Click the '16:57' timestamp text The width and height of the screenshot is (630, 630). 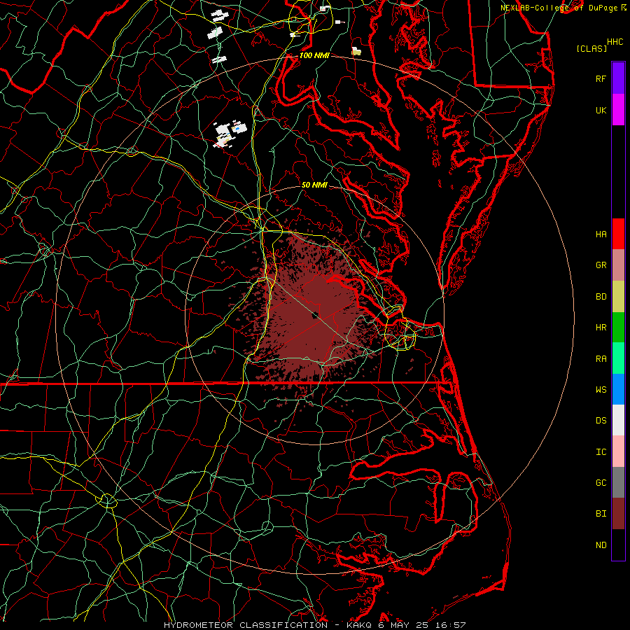pos(452,625)
